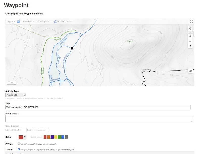Select the orange quick color swatch
The width and height of the screenshot is (202, 154).
(x=48, y=137)
